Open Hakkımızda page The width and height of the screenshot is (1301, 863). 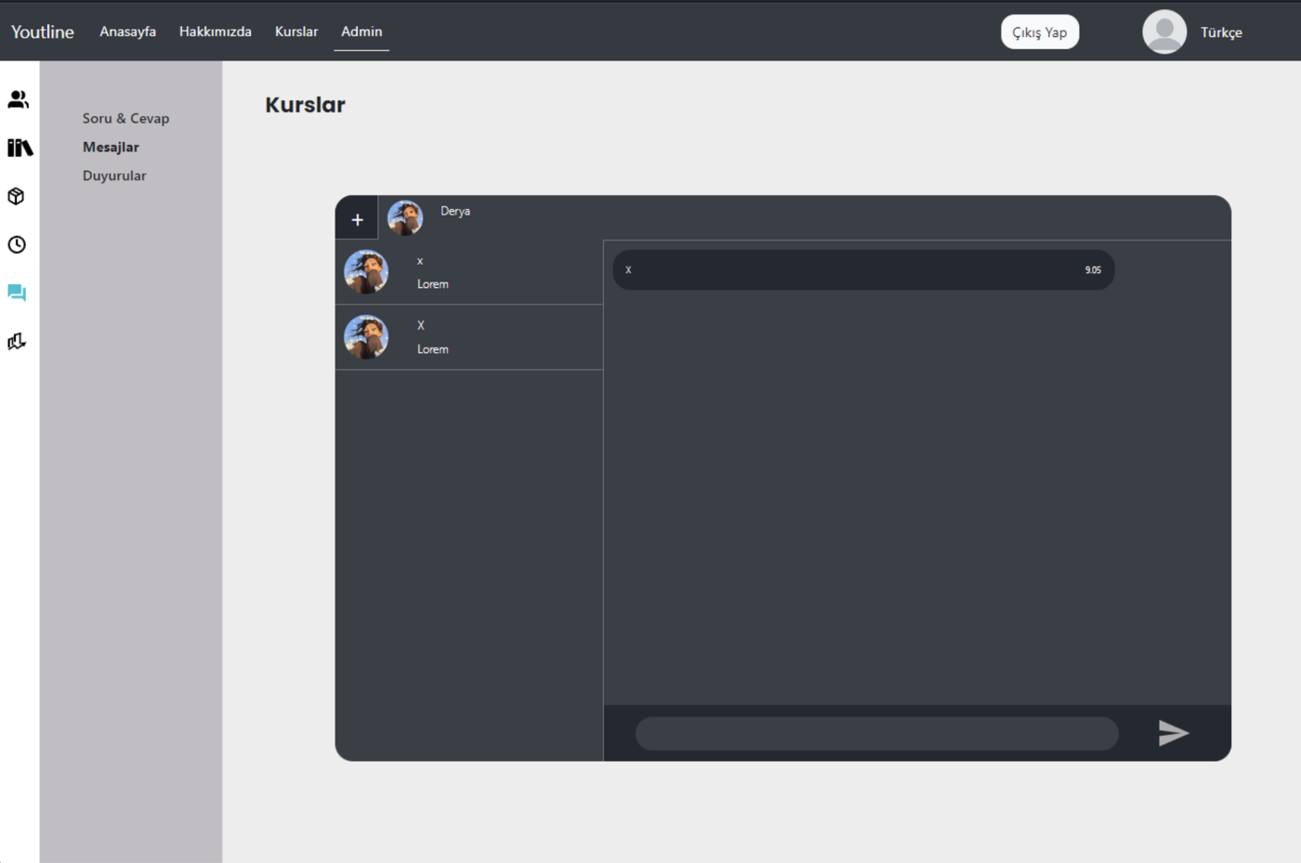click(216, 32)
